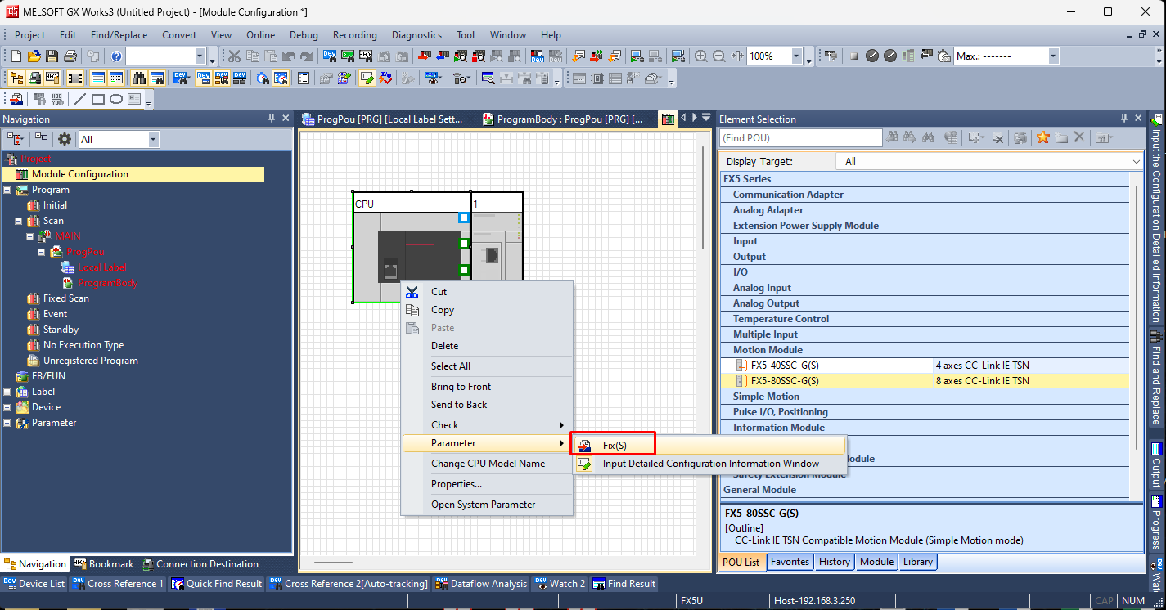Click the Read from PLC blue-arrow icon

443,56
